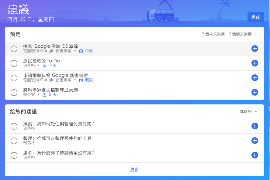Add 我如何記住與管理付費訂閱 suggestion via plus
The height and width of the screenshot is (180, 270).
[x=254, y=126]
